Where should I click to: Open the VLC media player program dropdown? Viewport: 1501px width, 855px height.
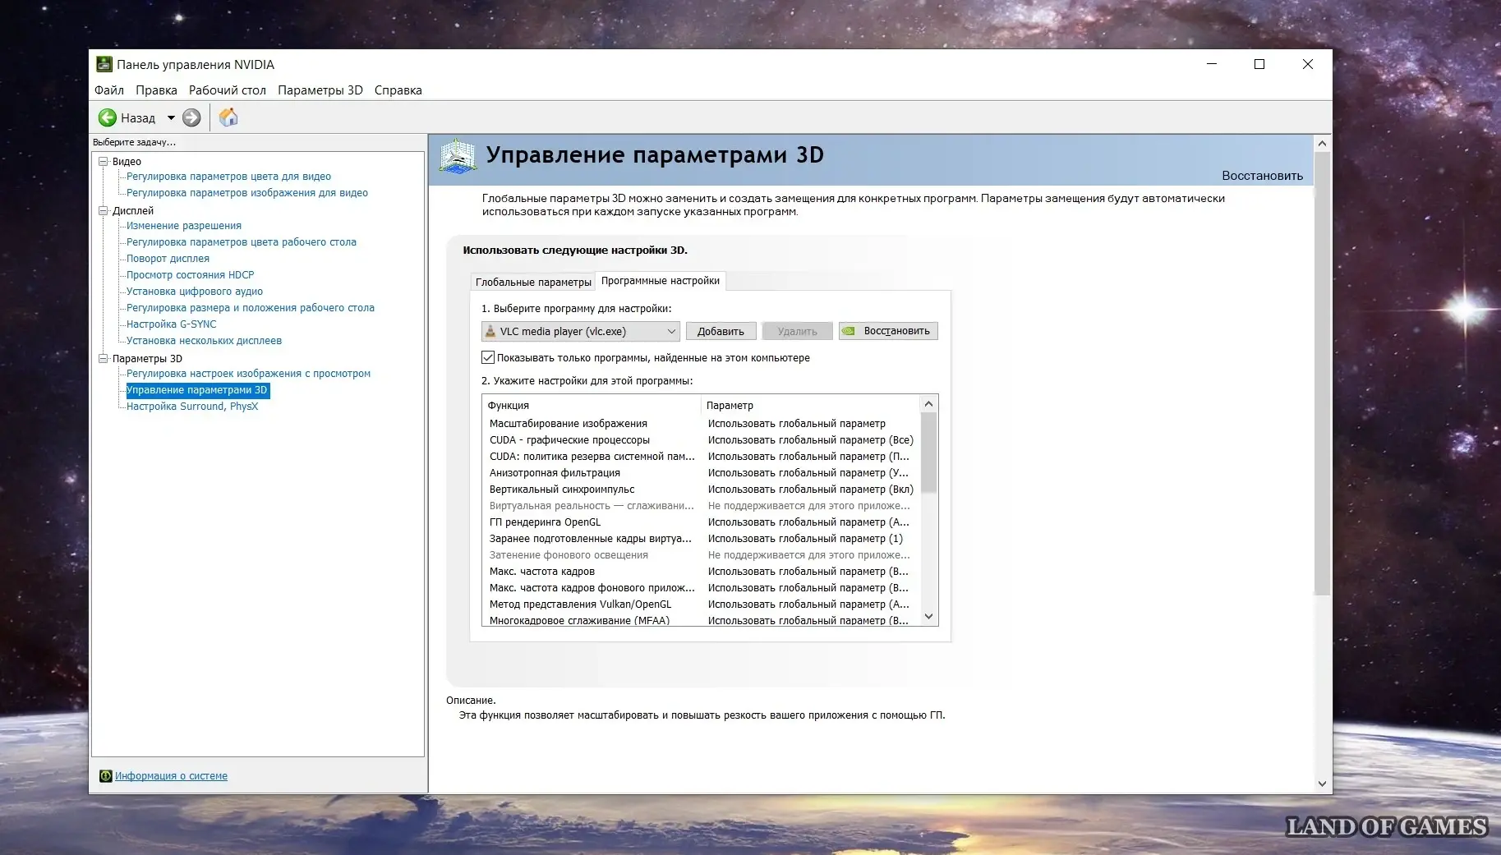click(670, 331)
